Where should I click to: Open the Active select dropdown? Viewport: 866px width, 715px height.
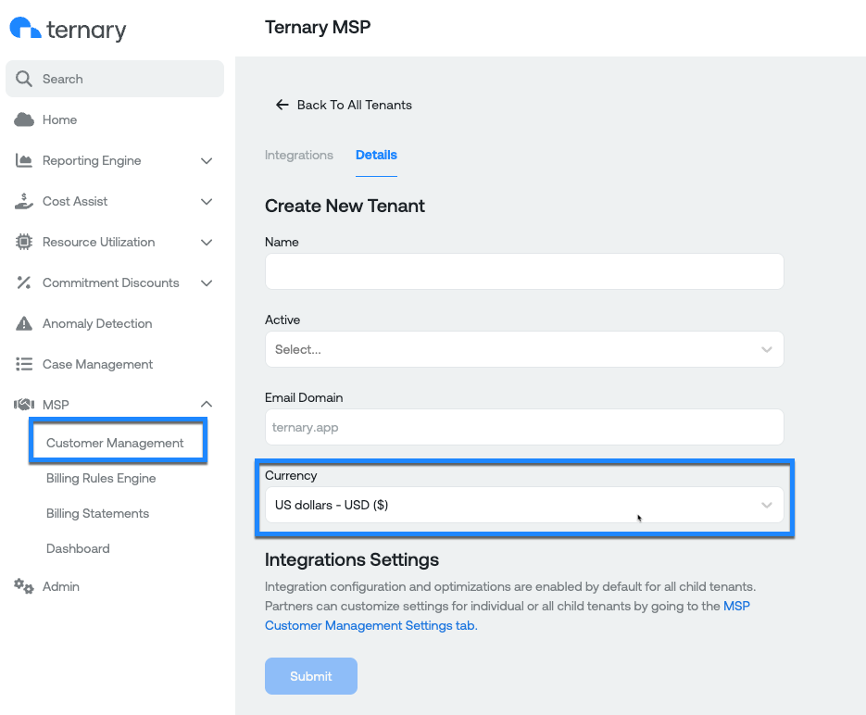click(x=524, y=349)
